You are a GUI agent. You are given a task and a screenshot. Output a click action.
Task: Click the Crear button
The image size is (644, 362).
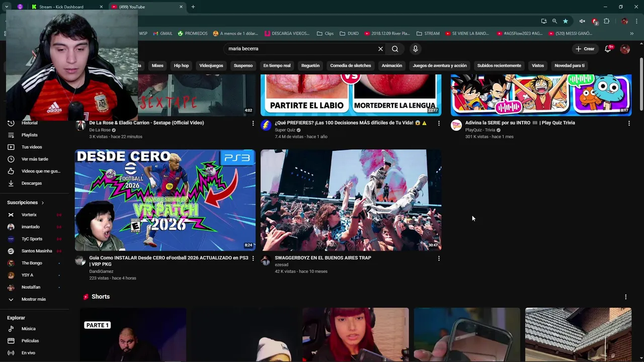(x=585, y=49)
